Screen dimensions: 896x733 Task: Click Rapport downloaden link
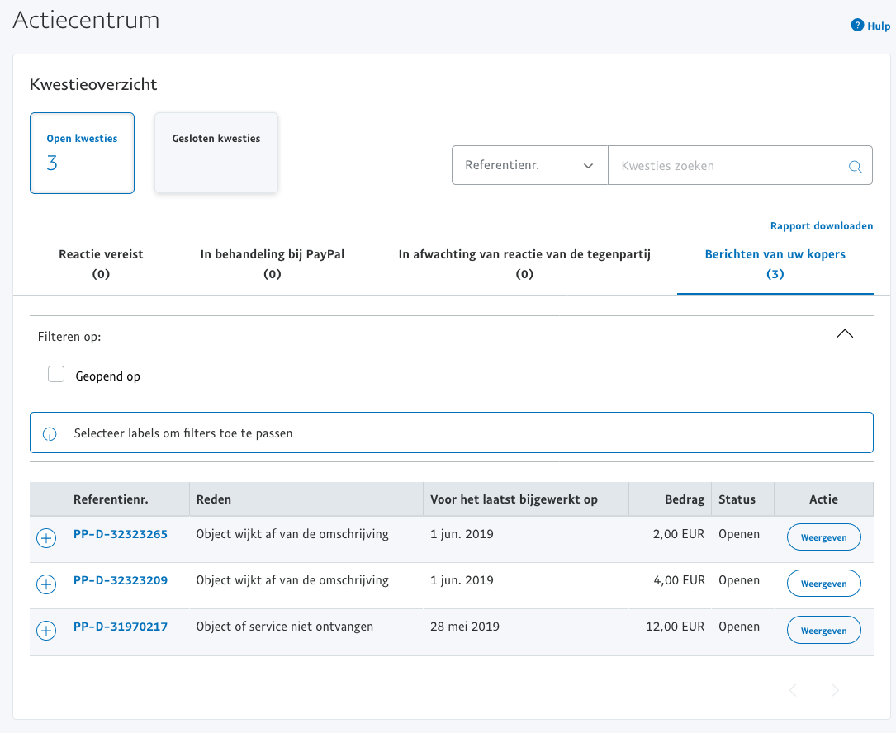point(821,226)
